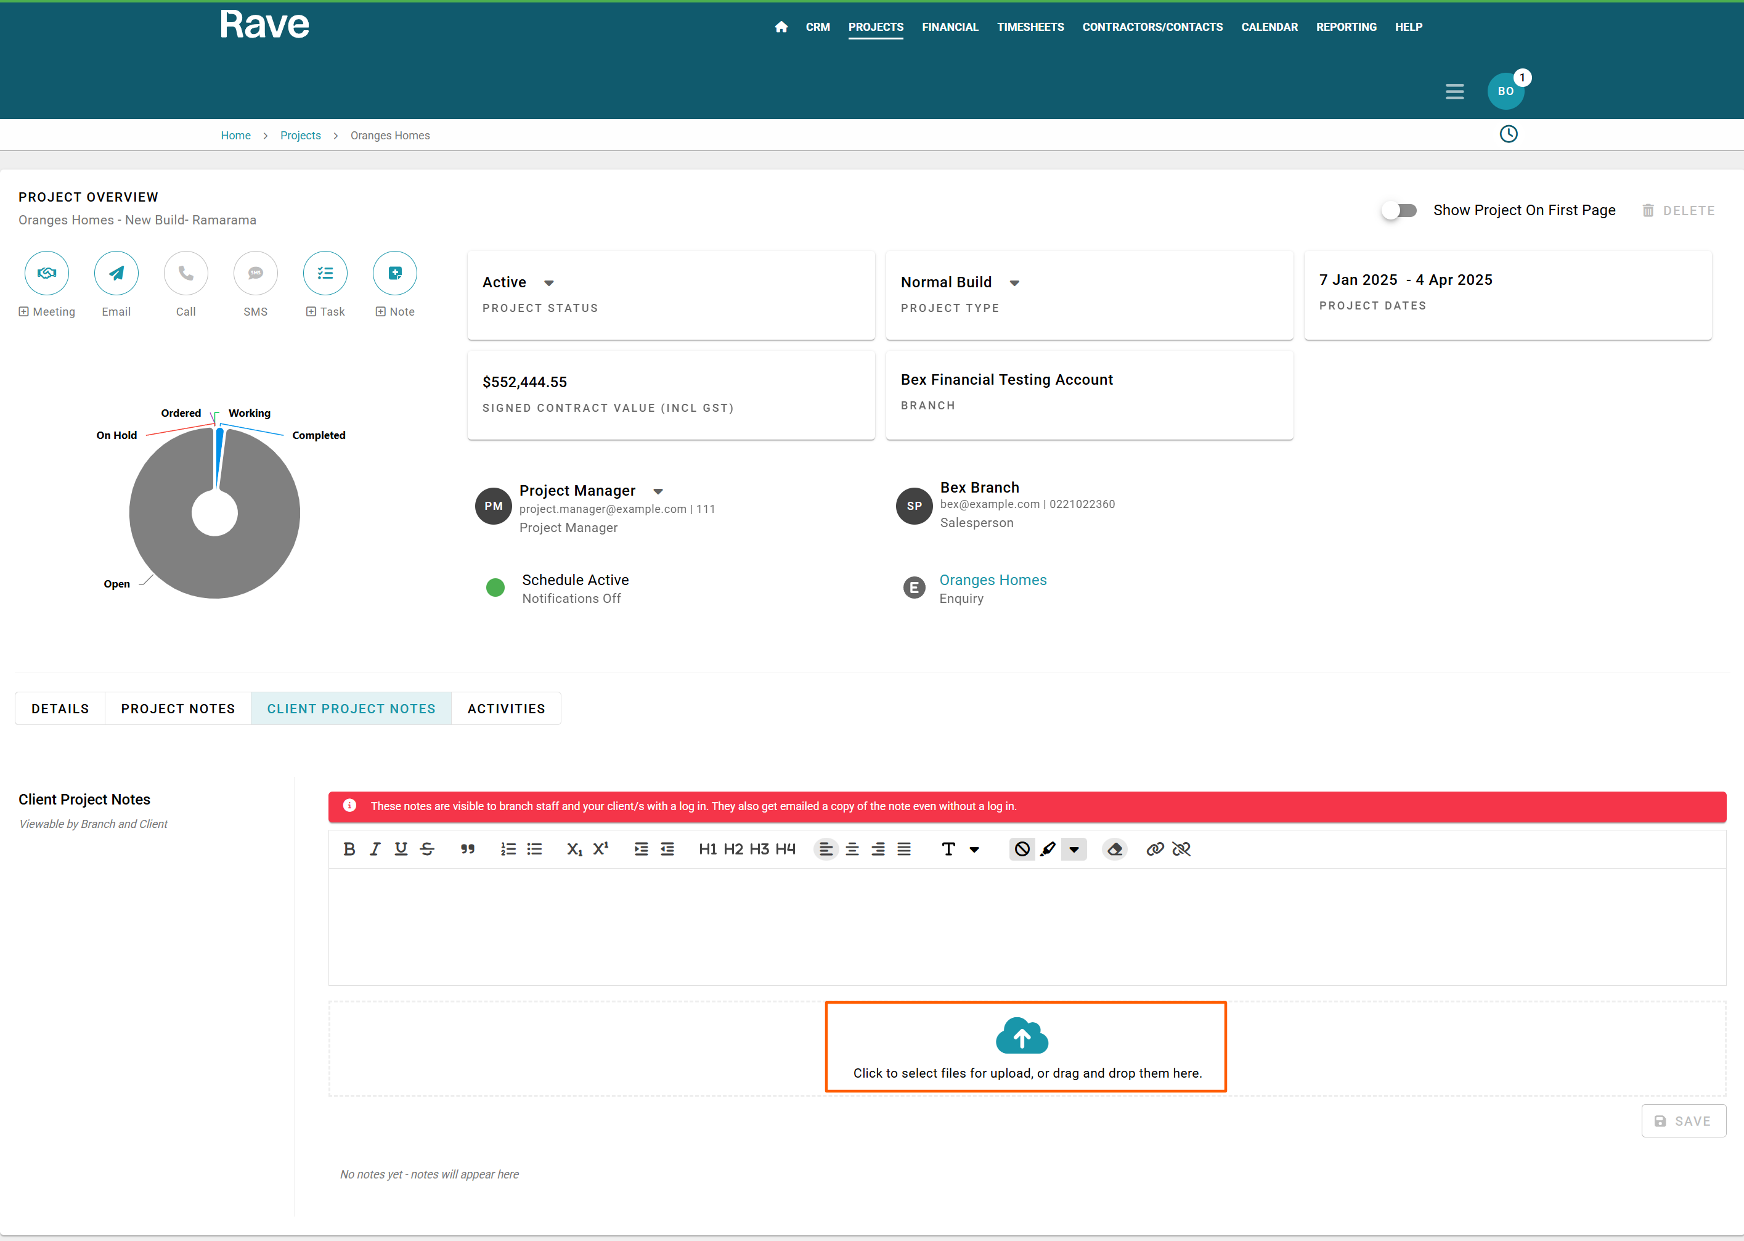1744x1241 pixels.
Task: Click the Email paper plane icon
Action: pyautogui.click(x=116, y=273)
